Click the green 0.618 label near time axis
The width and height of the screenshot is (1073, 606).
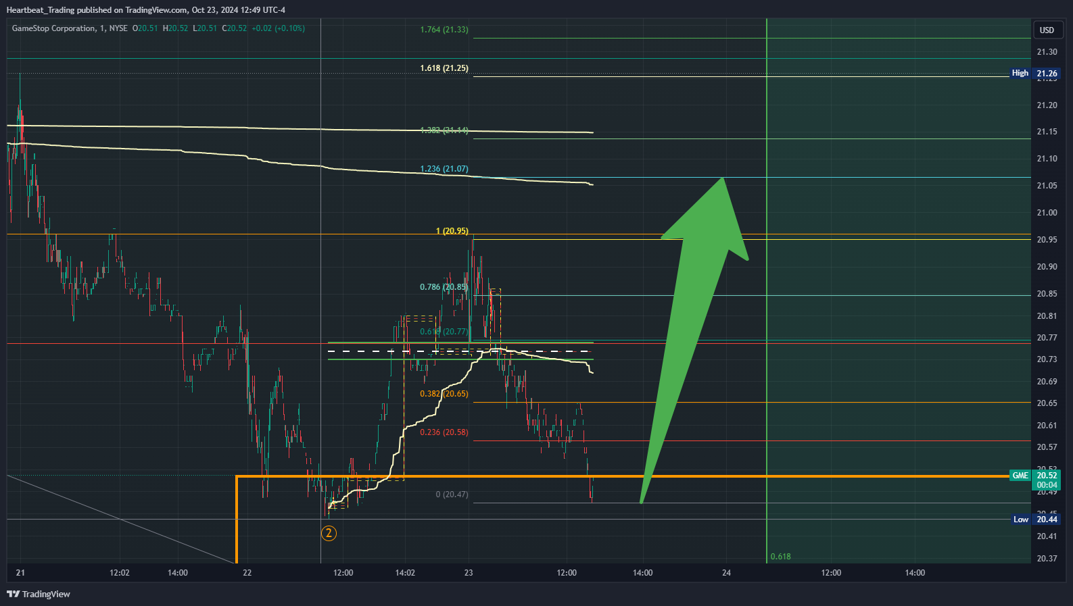pos(781,557)
